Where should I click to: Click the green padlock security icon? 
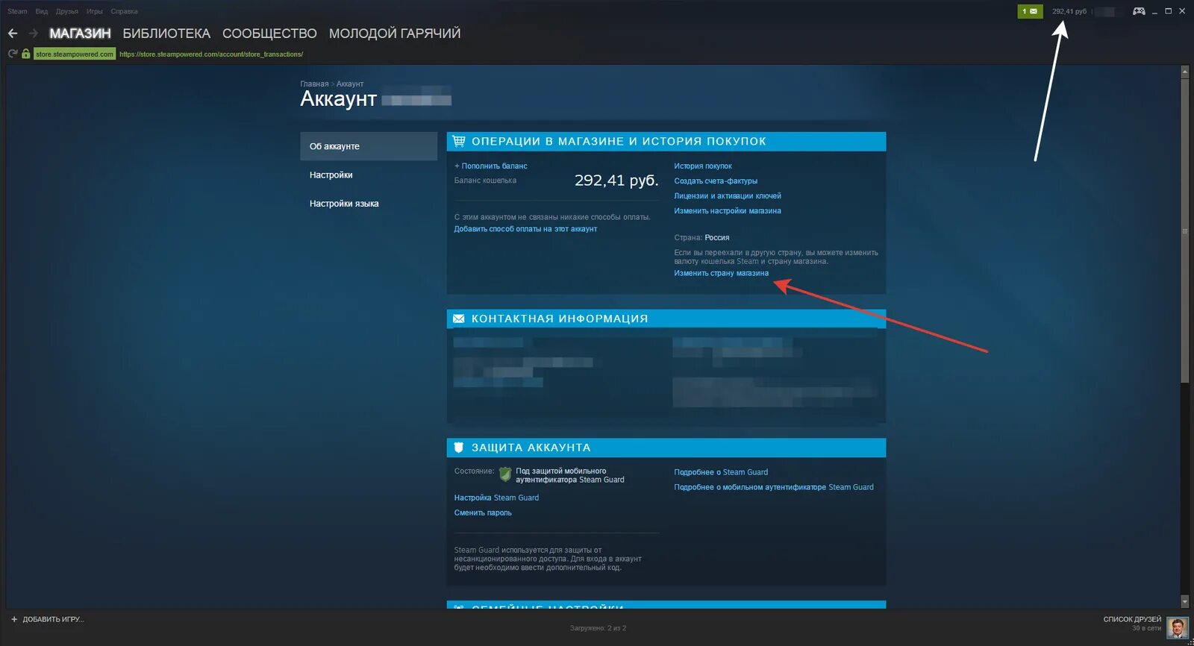coord(26,54)
